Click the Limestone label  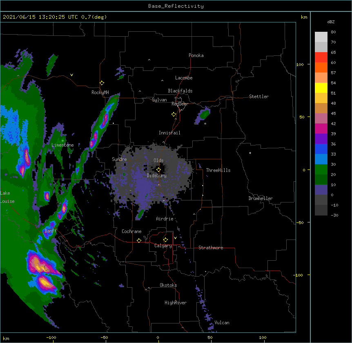click(x=62, y=145)
